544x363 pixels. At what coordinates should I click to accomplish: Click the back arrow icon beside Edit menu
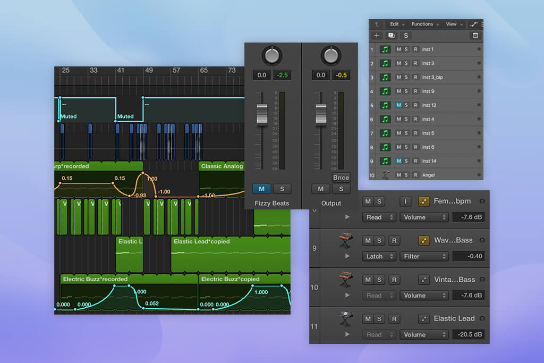tap(377, 24)
